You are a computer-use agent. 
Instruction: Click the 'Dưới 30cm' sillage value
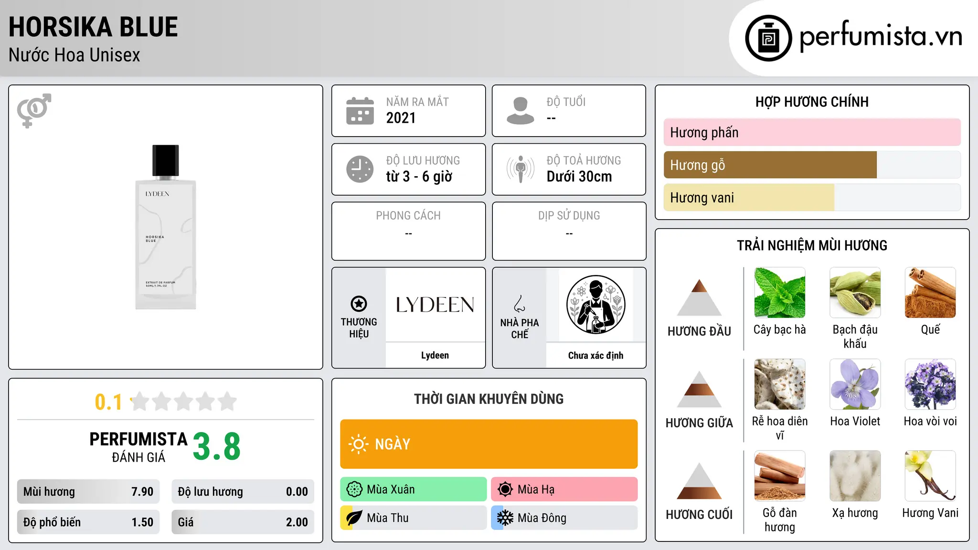tap(579, 177)
